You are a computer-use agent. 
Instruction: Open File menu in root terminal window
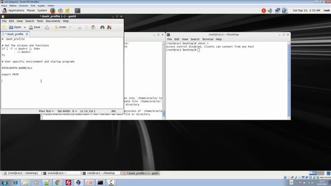coord(170,39)
